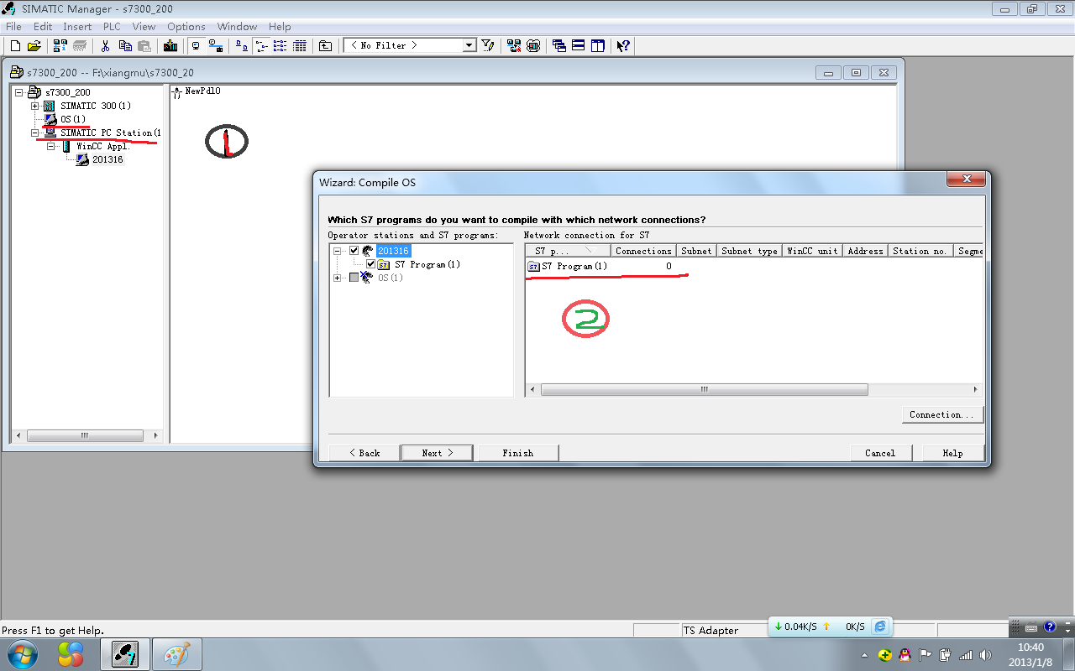Toggle the 201316 checkbox in wizard
This screenshot has width=1075, height=671.
pyautogui.click(x=354, y=251)
